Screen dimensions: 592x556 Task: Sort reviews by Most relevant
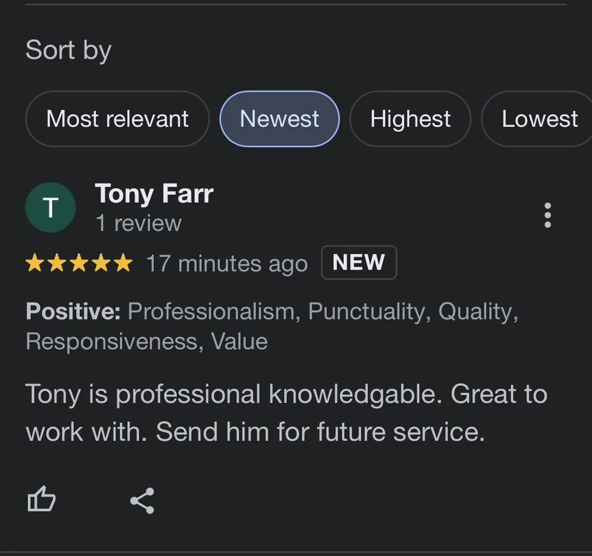click(x=117, y=119)
